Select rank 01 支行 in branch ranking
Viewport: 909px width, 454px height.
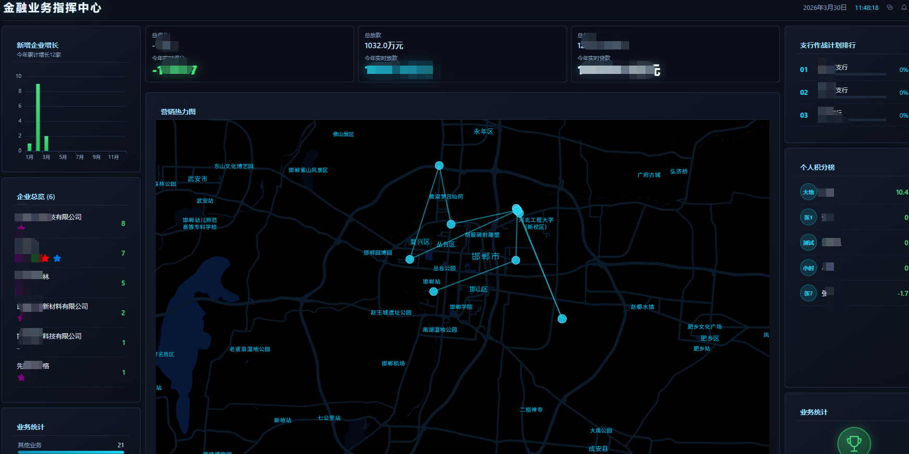click(x=841, y=68)
